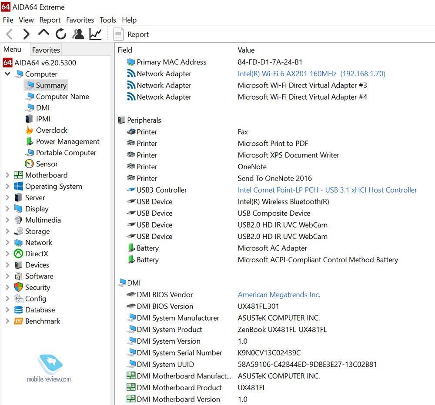Click the Storage drive icon
This screenshot has width=435, height=405.
[x=18, y=231]
